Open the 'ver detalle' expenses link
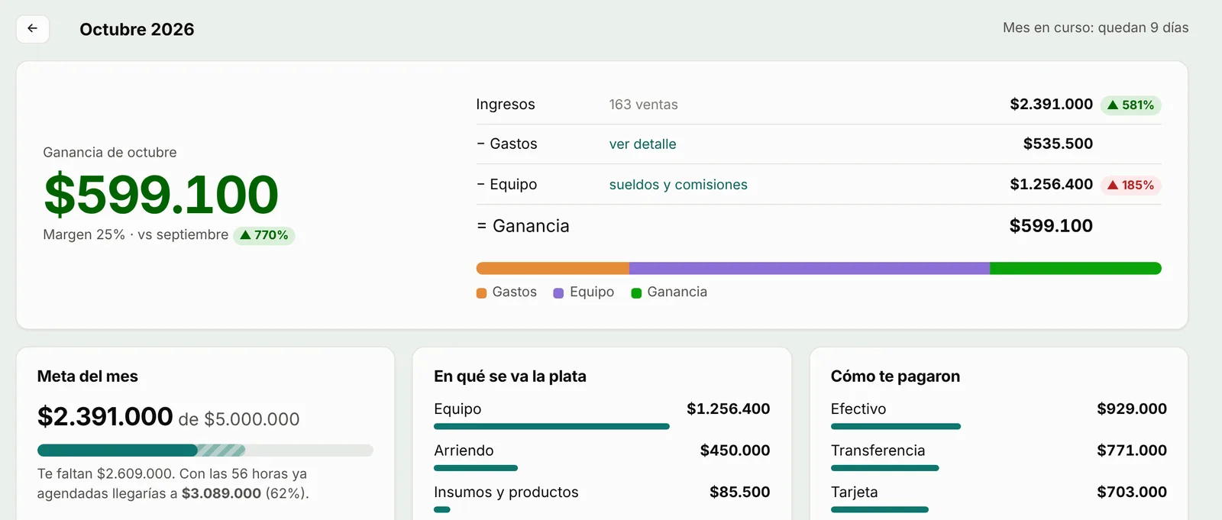Image resolution: width=1222 pixels, height=520 pixels. pyautogui.click(x=642, y=144)
